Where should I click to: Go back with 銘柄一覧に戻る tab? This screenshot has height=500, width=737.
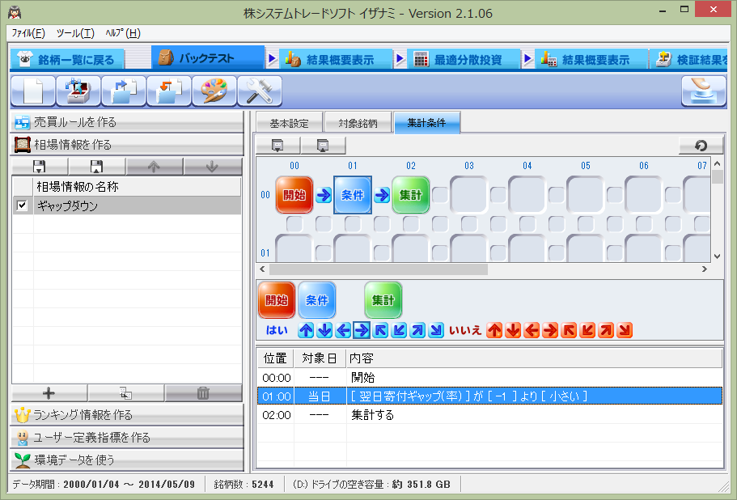[x=67, y=60]
